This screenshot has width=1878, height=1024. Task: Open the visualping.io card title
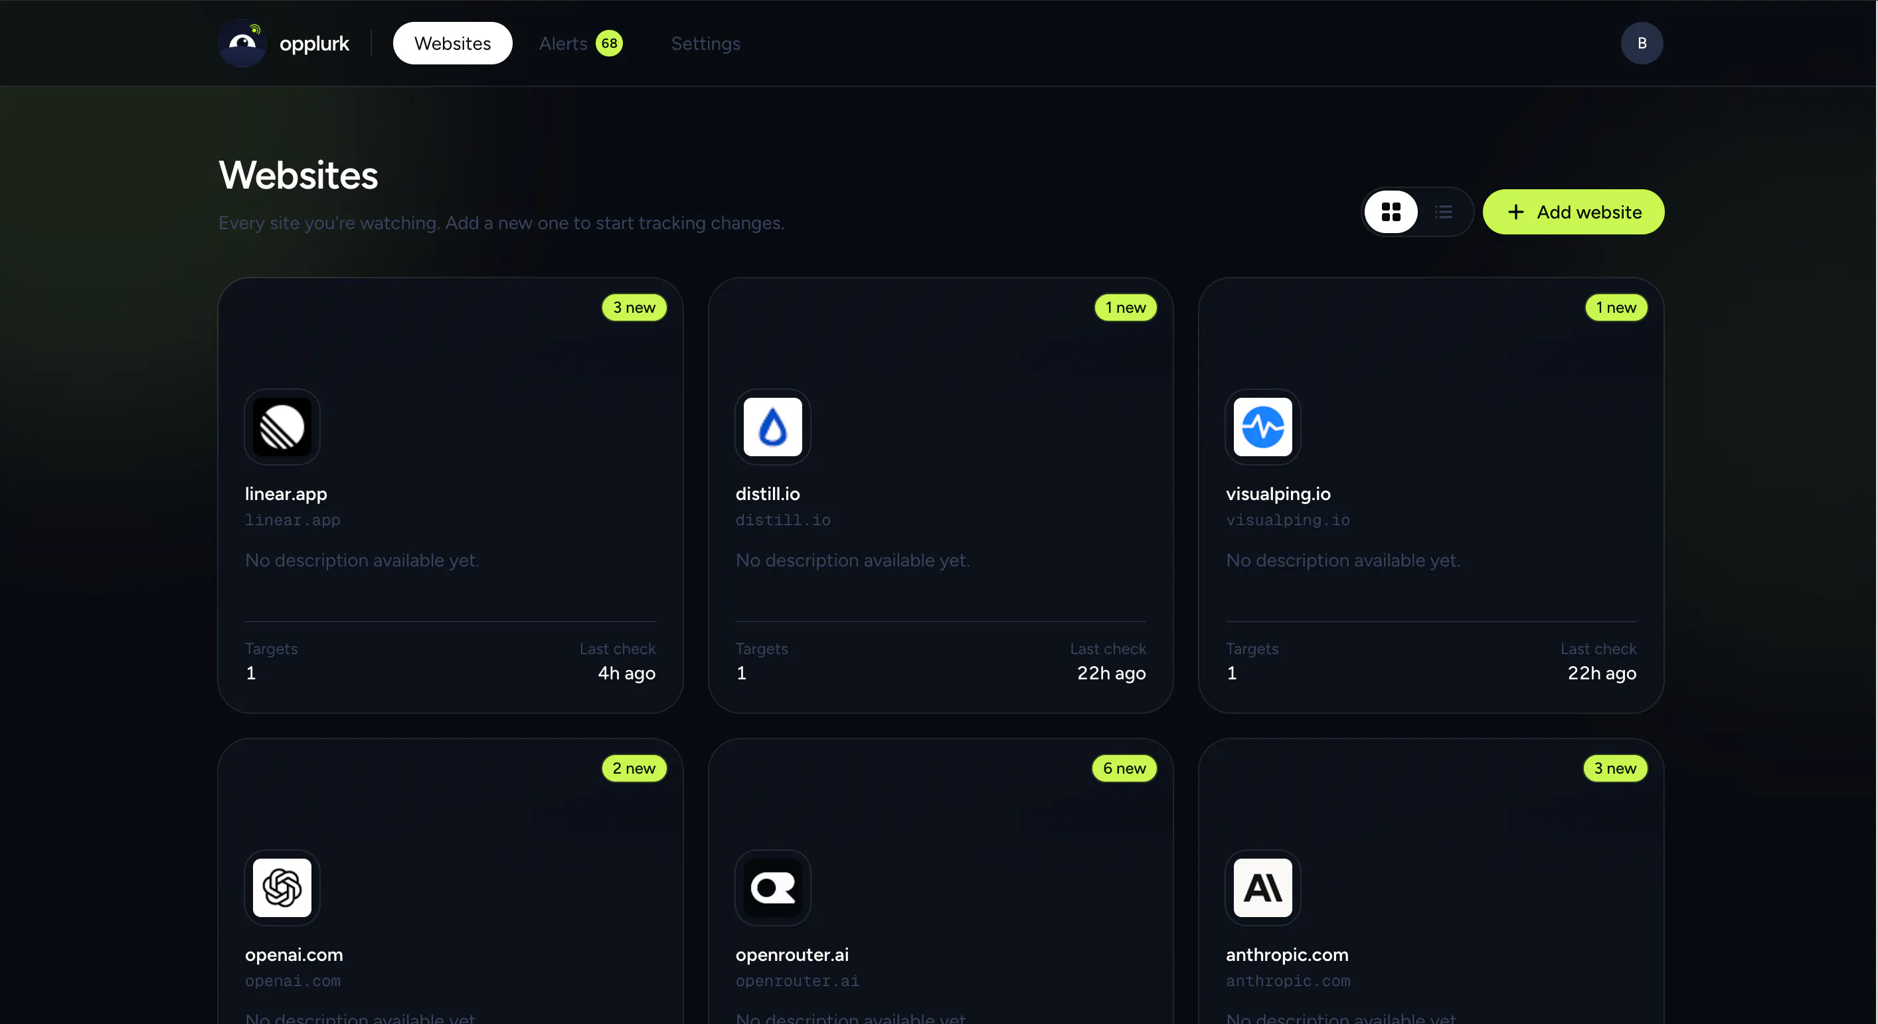pos(1278,493)
